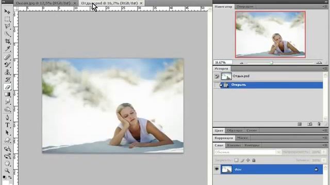Click the Отдых.psd snapshot thumbnail in History
This screenshot has width=330, height=185.
[226, 77]
